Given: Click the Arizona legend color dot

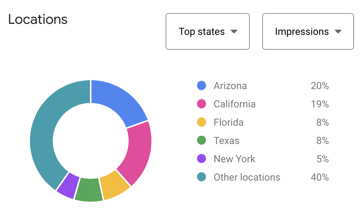Looking at the screenshot, I should coord(202,86).
